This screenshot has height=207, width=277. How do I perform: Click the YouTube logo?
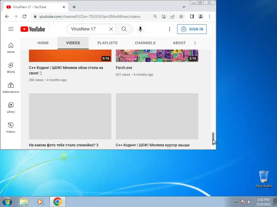pos(33,29)
